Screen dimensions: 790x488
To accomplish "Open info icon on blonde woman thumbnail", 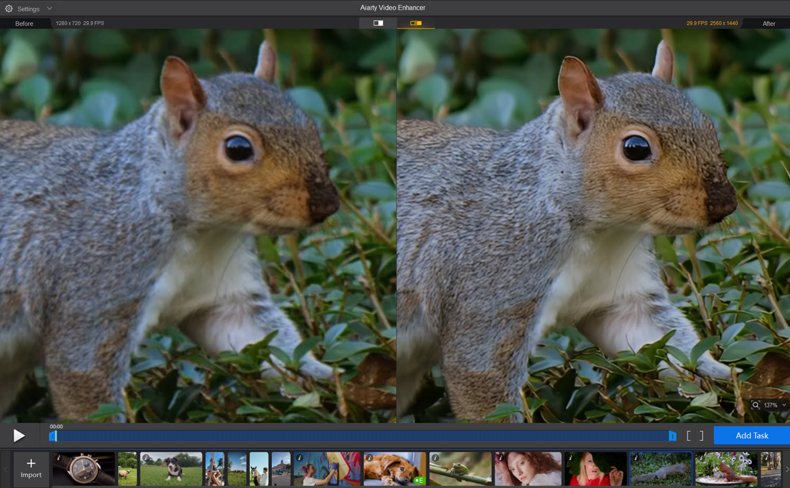I will 571,458.
